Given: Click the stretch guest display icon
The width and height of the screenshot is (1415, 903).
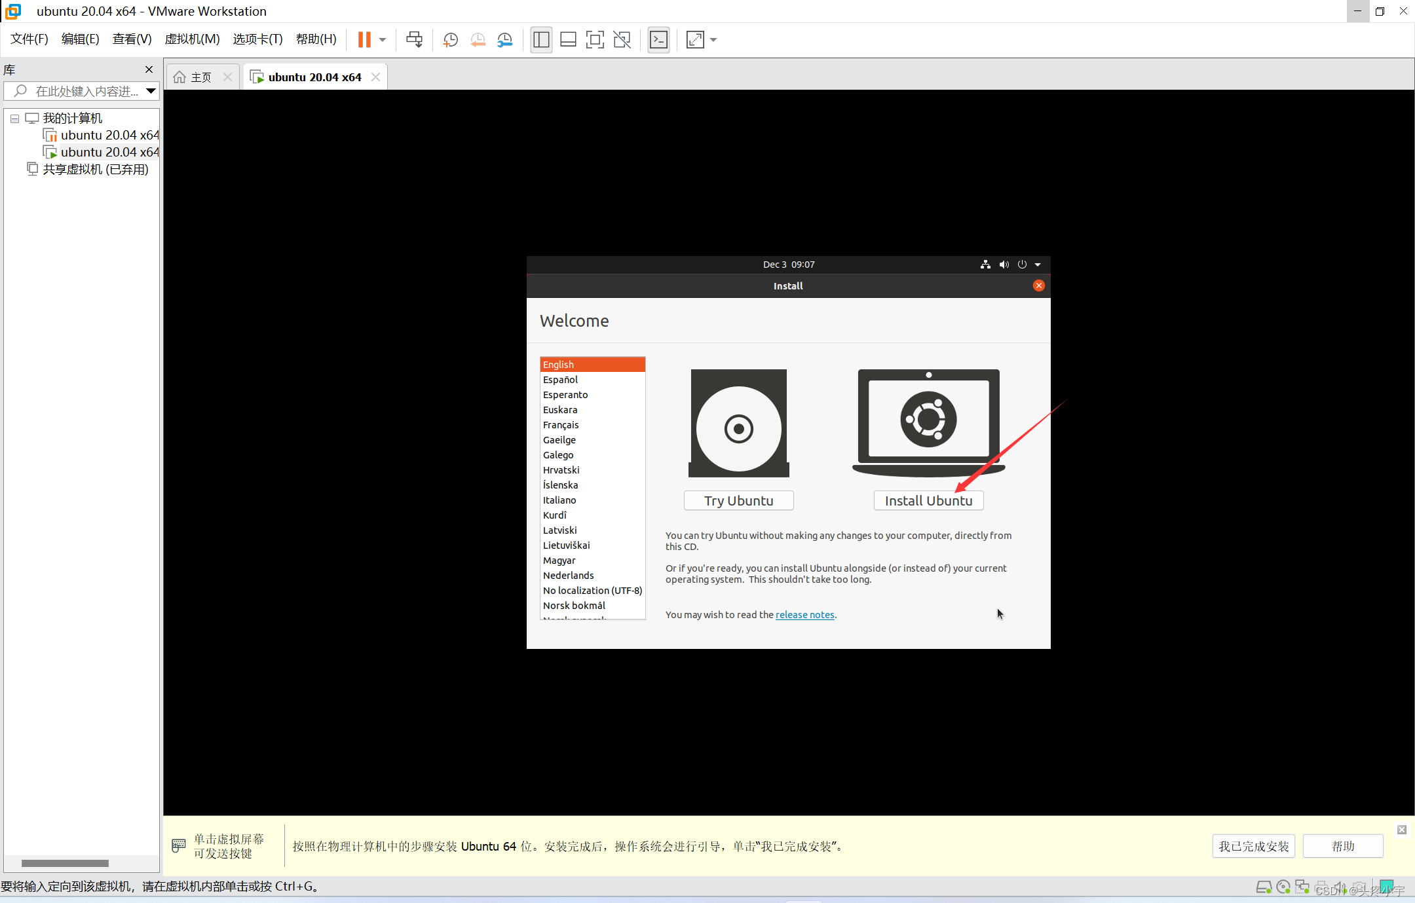Looking at the screenshot, I should click(695, 40).
